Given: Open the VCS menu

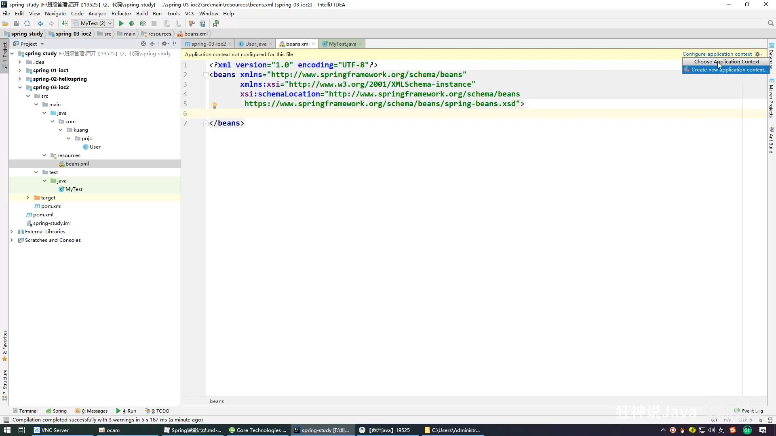Looking at the screenshot, I should pos(190,13).
